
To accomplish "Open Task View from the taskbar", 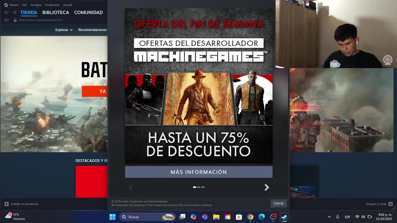I will coord(182,217).
